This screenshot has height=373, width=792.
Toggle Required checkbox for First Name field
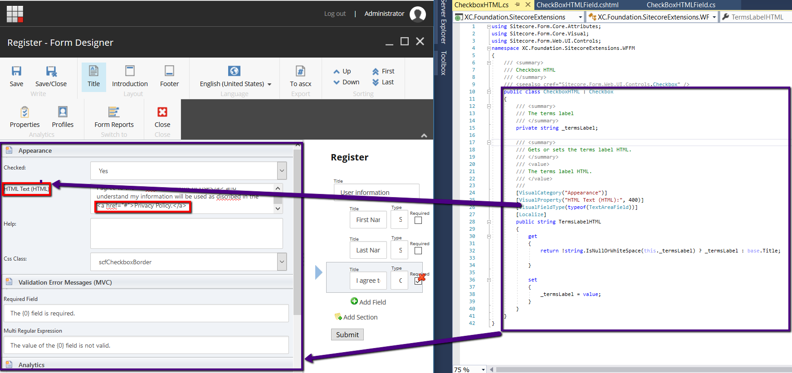(418, 220)
